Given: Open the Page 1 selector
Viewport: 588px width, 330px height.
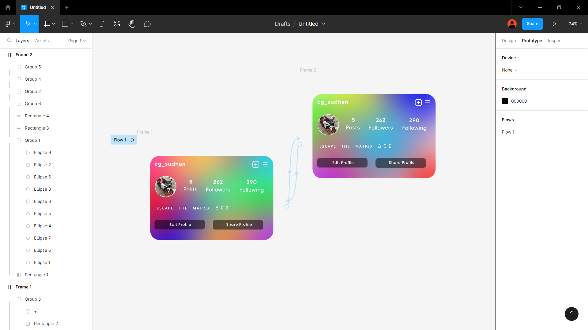Looking at the screenshot, I should tap(76, 40).
